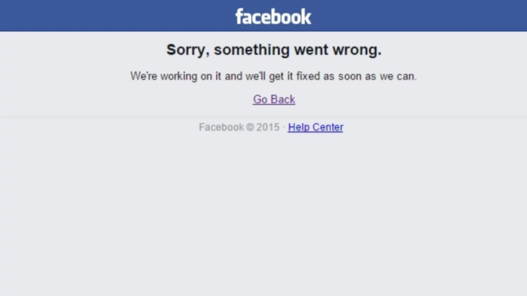Click the Facebook © 2015 copyright text

tap(239, 127)
